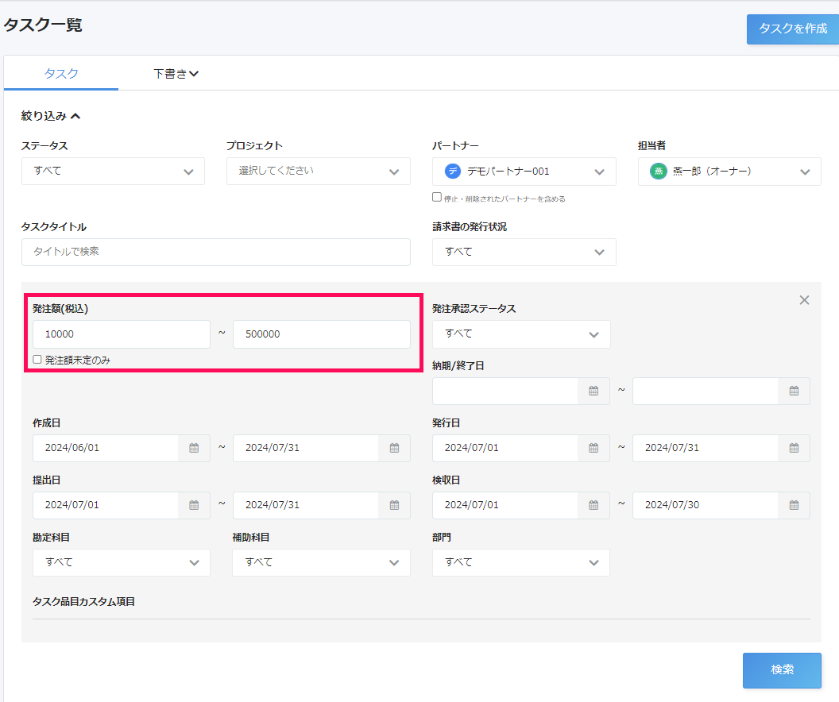Open calendar for 納期/終了日 end date
Image resolution: width=839 pixels, height=702 pixels.
[794, 391]
